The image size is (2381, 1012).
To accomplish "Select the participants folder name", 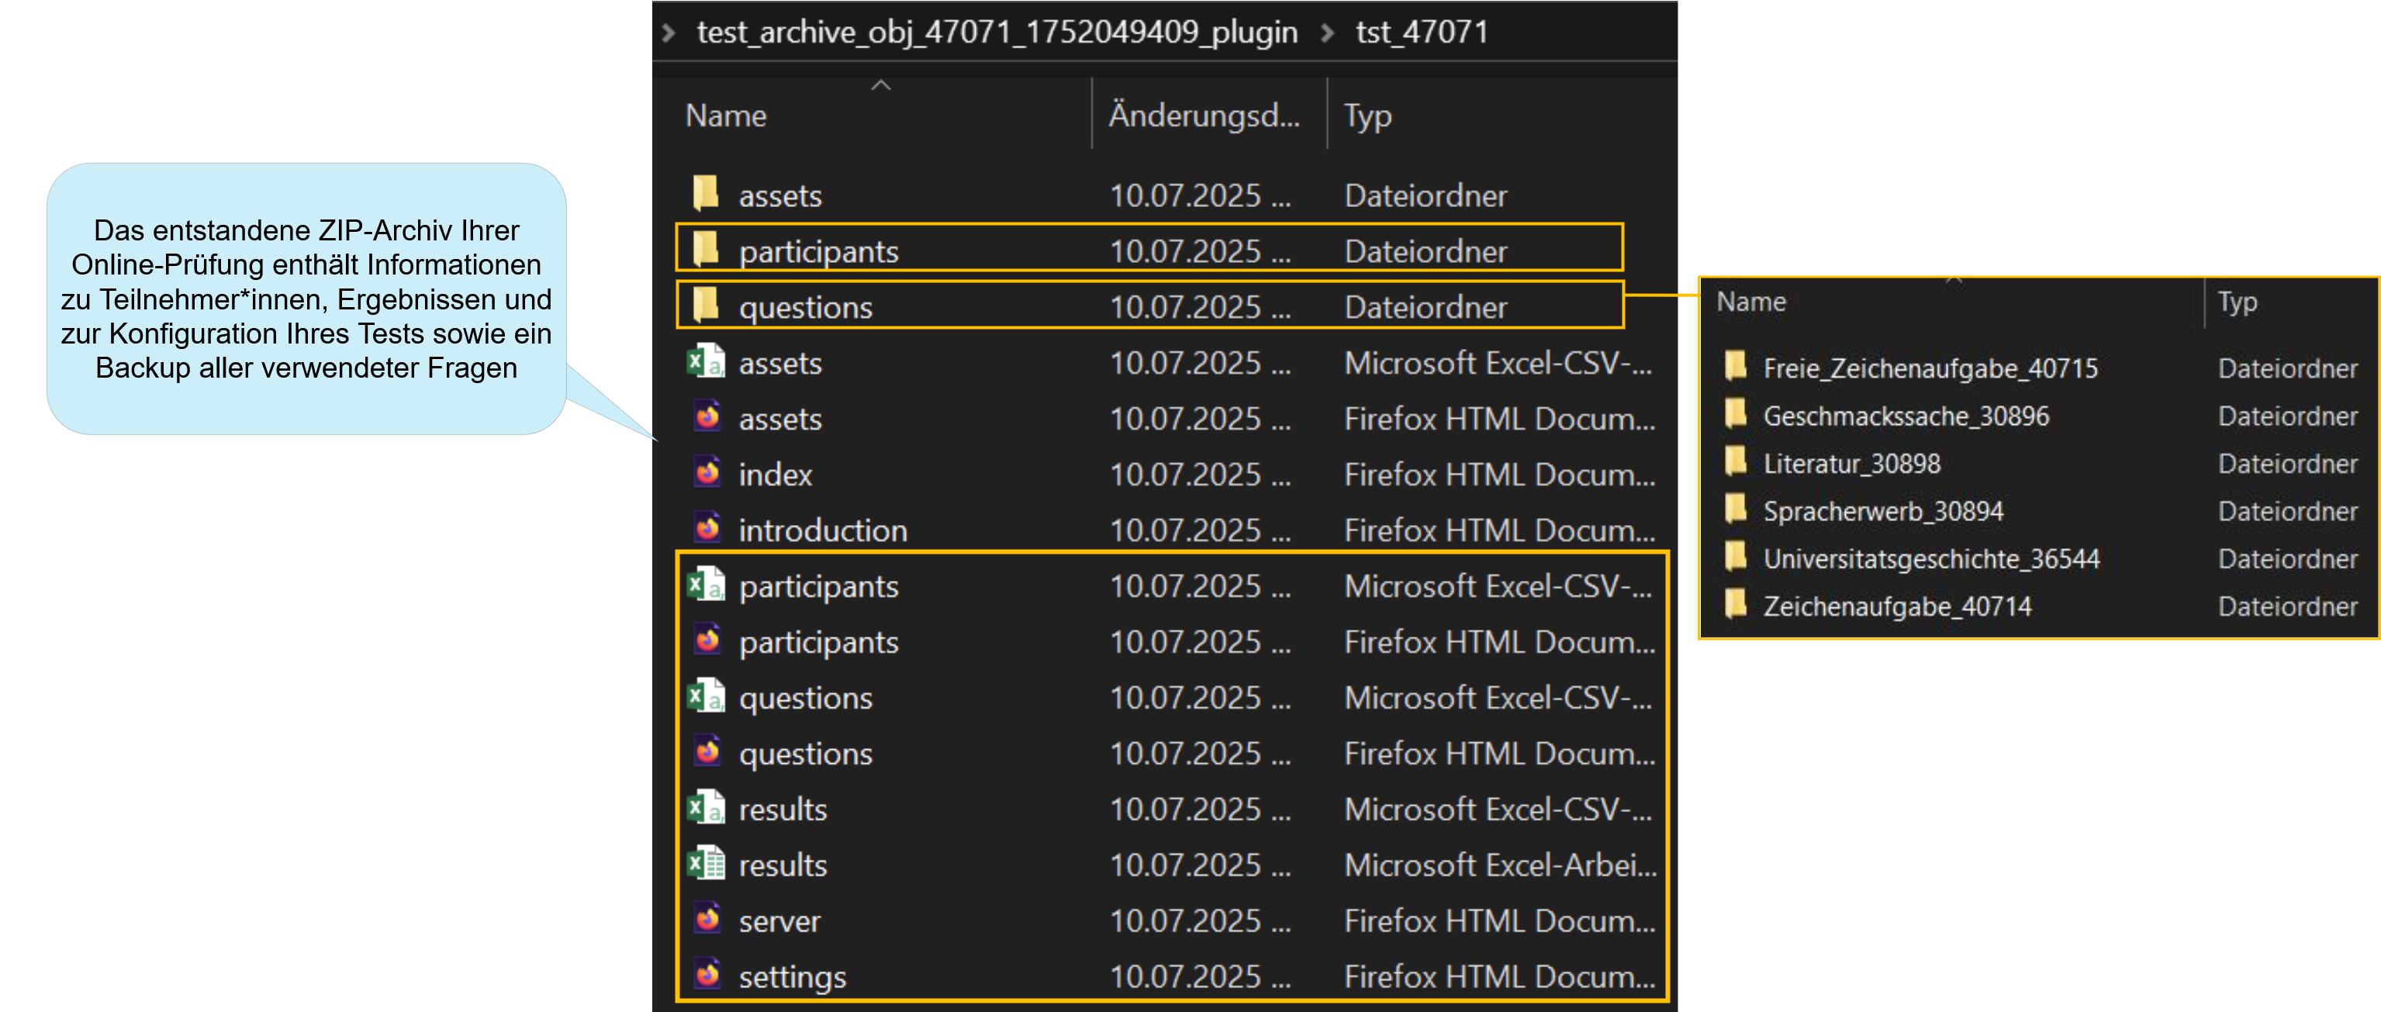I will pyautogui.click(x=818, y=252).
